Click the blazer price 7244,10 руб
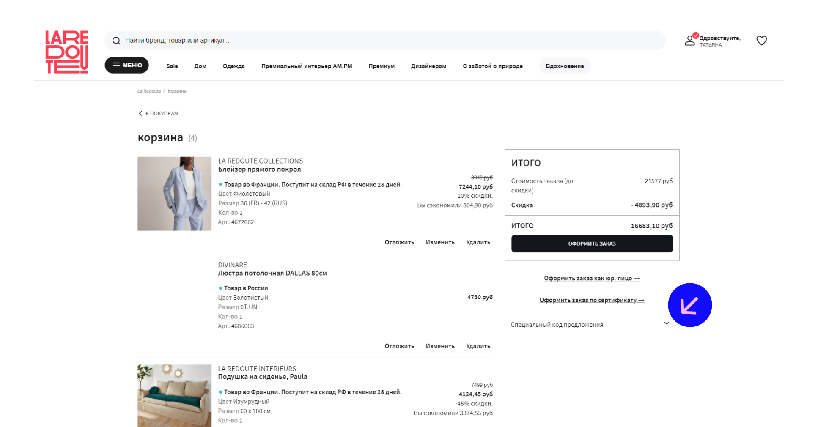This screenshot has height=427, width=818. click(476, 187)
